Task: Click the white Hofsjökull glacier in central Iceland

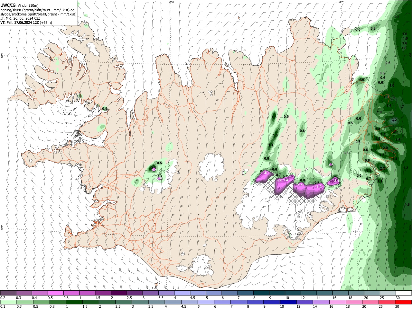Action: coord(211,166)
